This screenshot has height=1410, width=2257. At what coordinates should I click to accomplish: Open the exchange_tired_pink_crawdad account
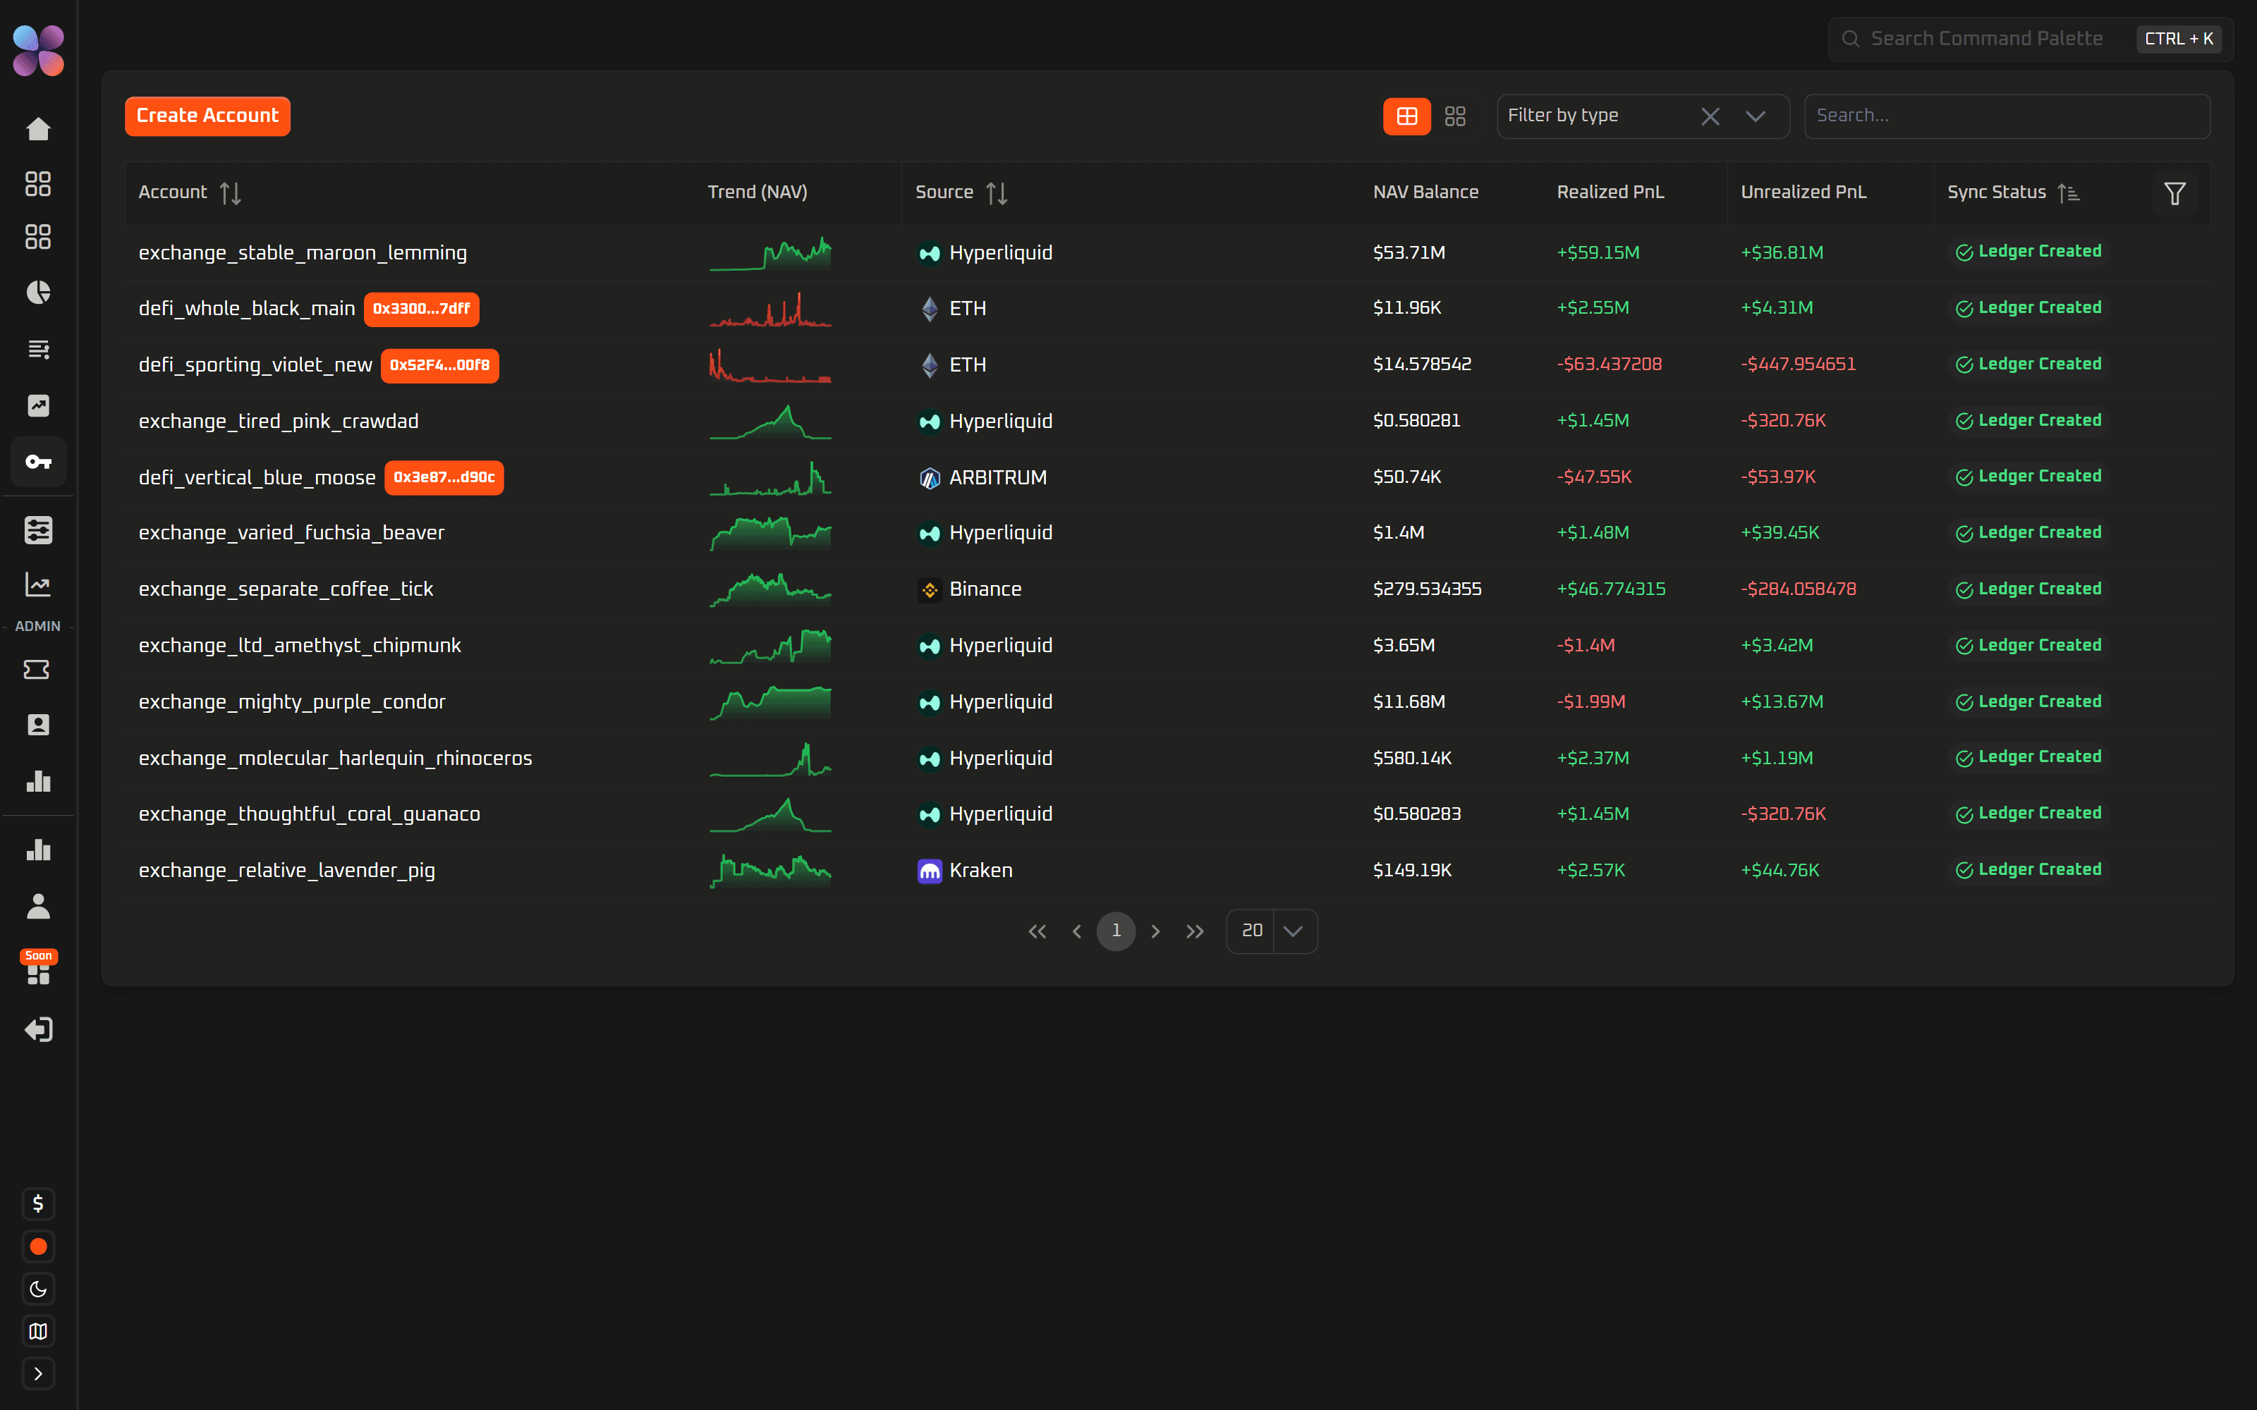(279, 422)
